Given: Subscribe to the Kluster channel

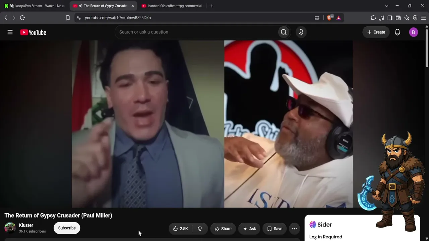Looking at the screenshot, I should [67, 228].
